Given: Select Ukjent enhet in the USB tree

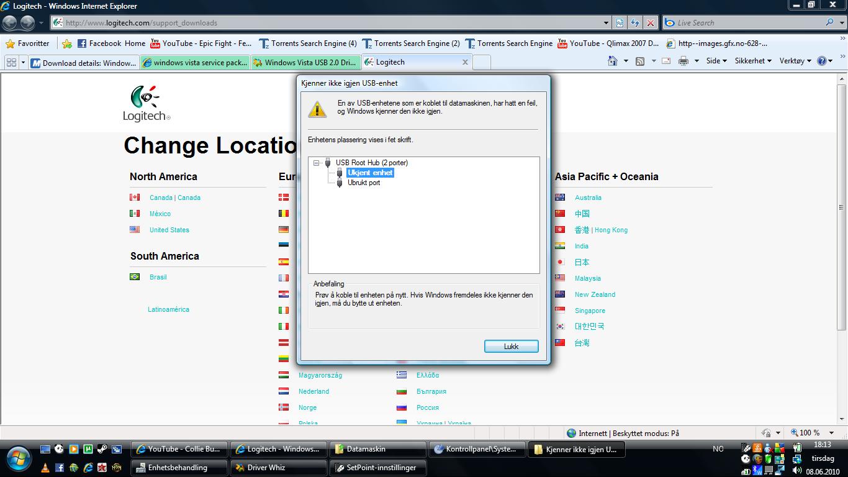Looking at the screenshot, I should (x=370, y=173).
